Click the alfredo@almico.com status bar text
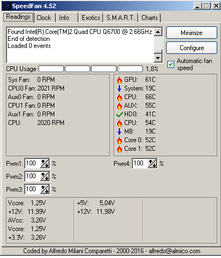 tap(174, 251)
